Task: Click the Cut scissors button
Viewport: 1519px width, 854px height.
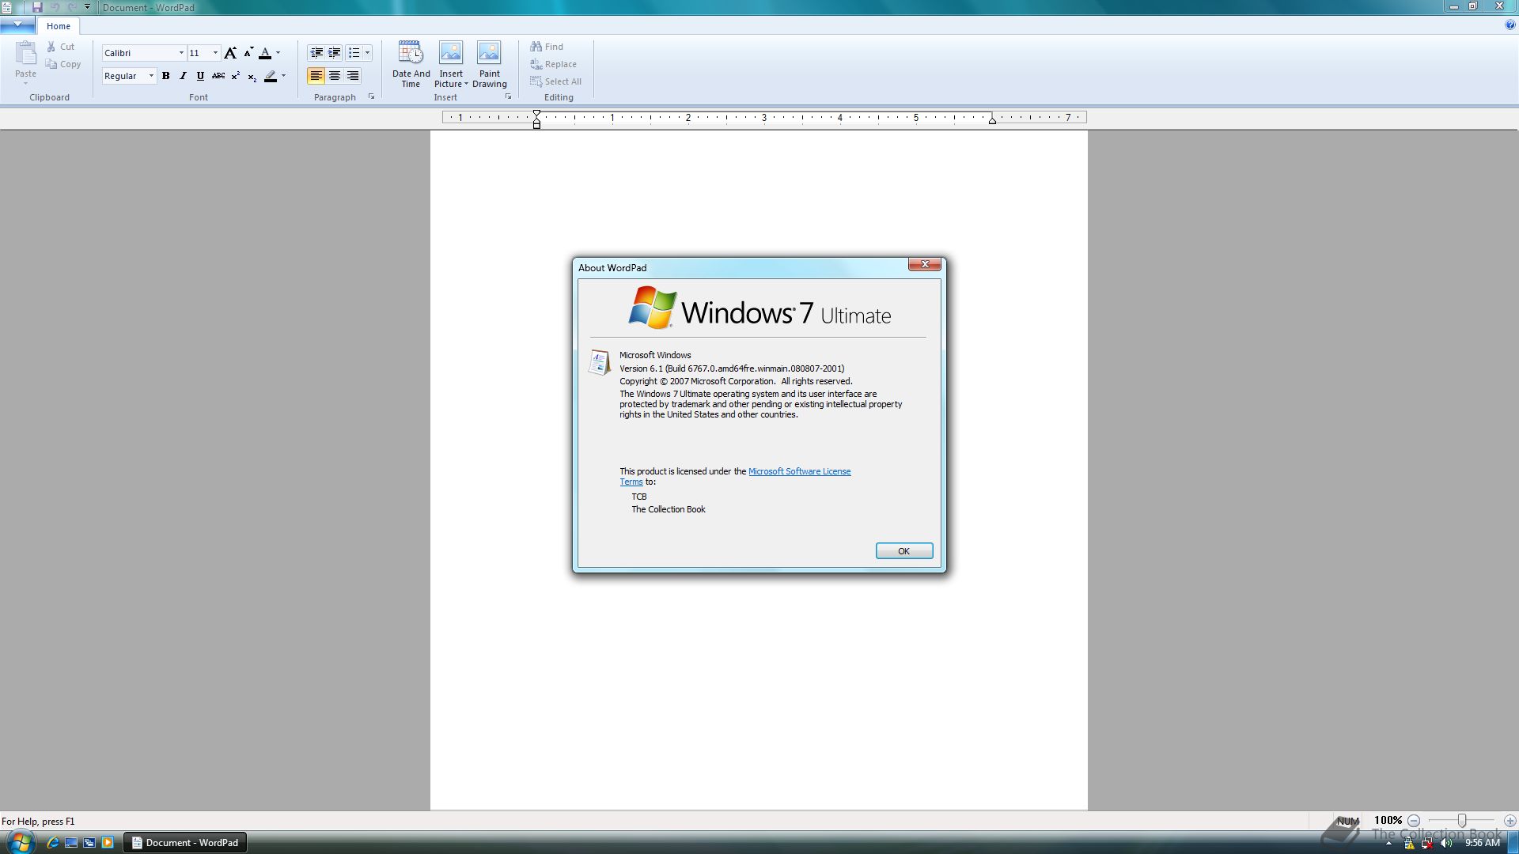Action: 60,47
